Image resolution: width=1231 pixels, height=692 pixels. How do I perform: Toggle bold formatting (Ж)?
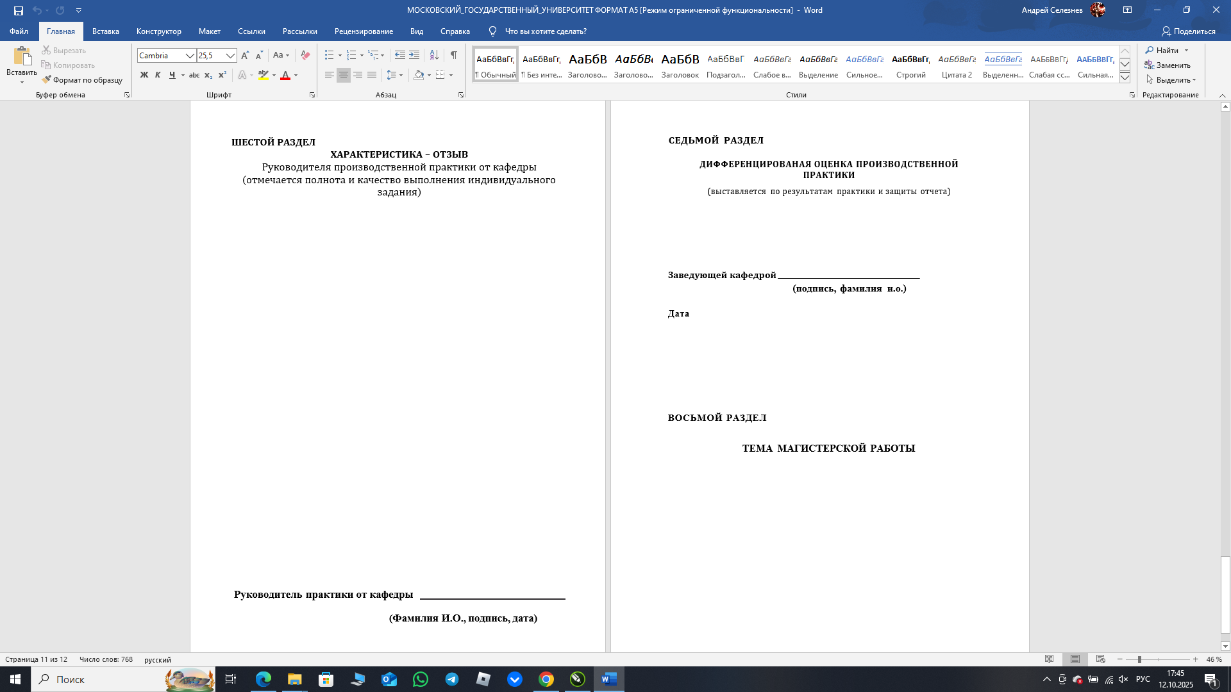(144, 76)
